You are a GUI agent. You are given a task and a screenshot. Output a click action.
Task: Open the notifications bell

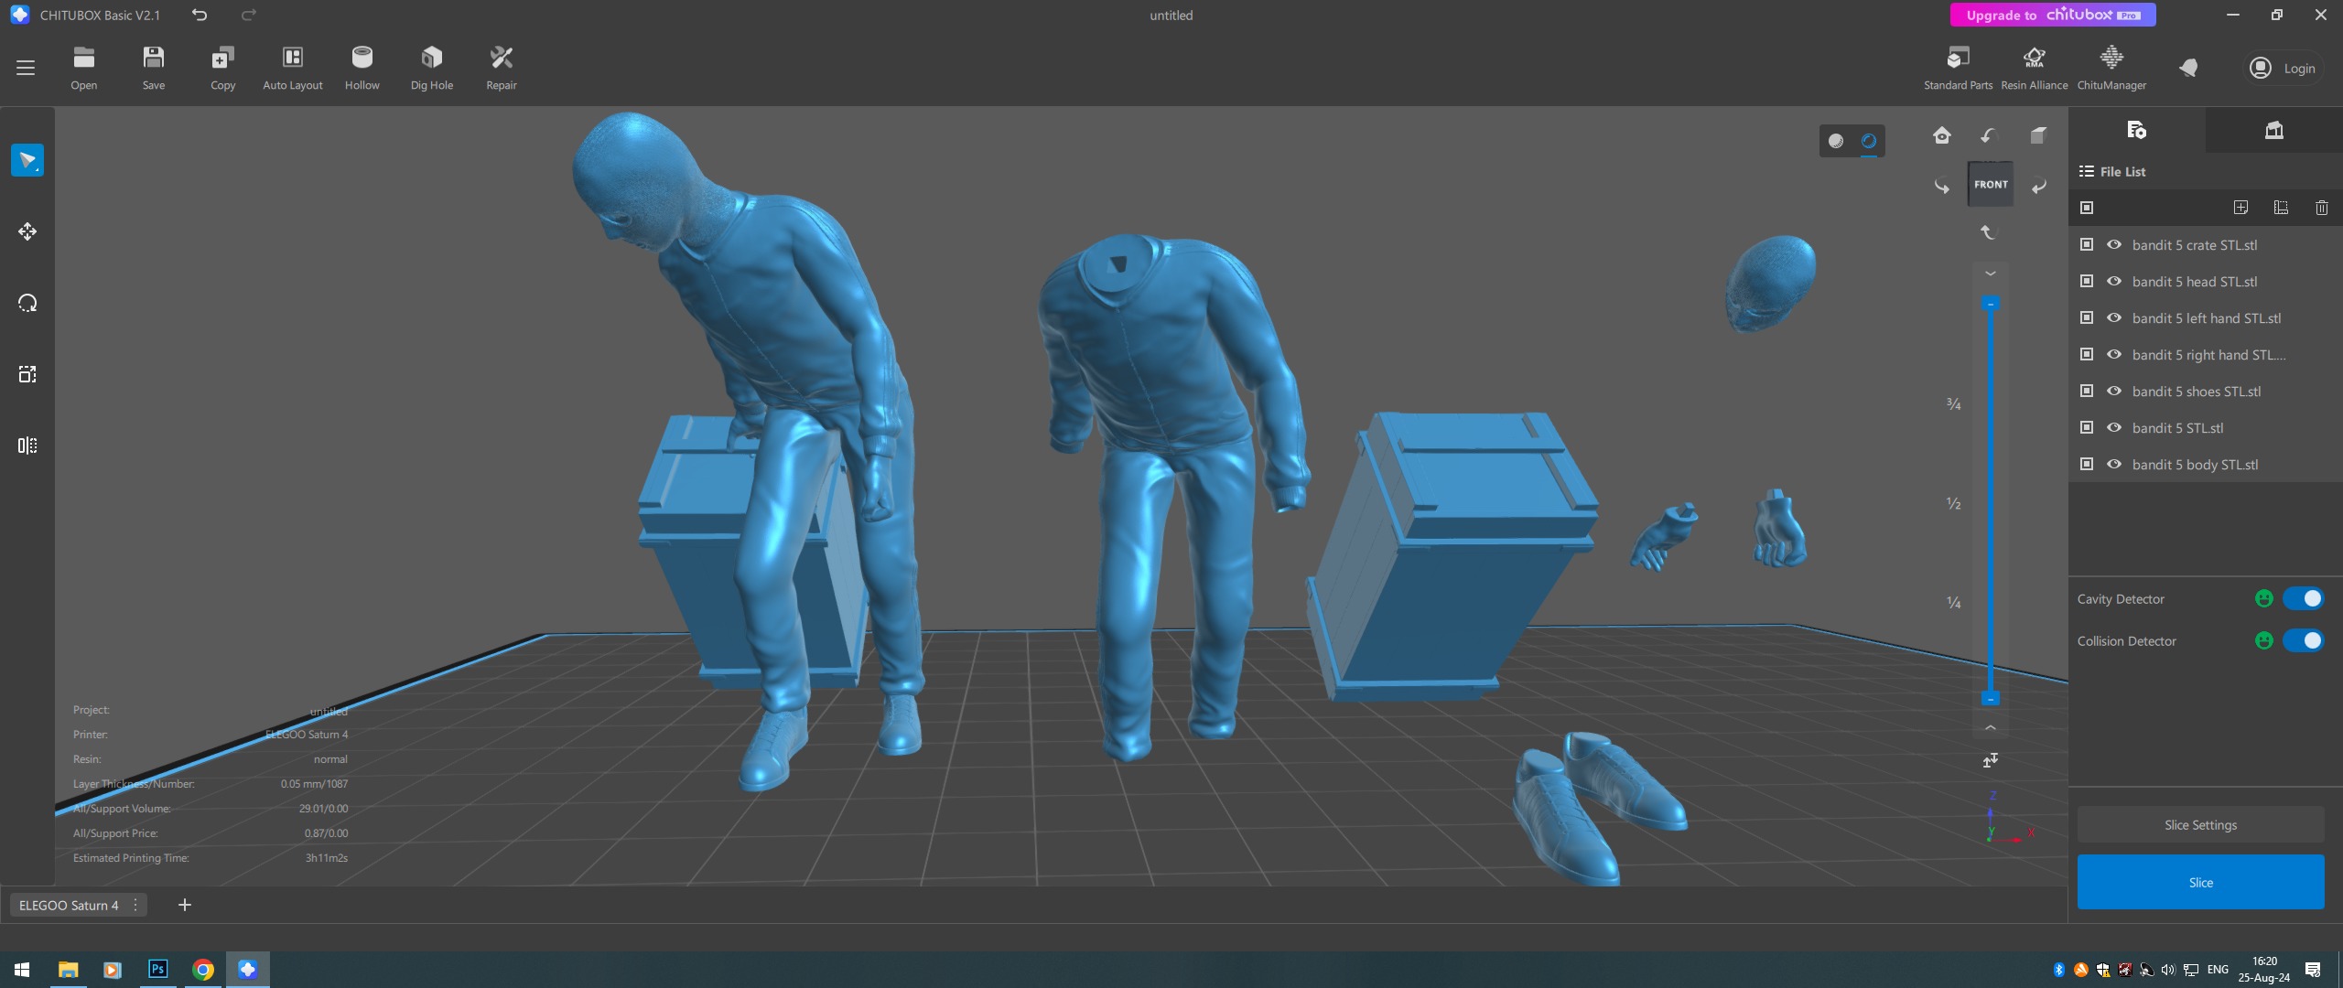point(2188,68)
